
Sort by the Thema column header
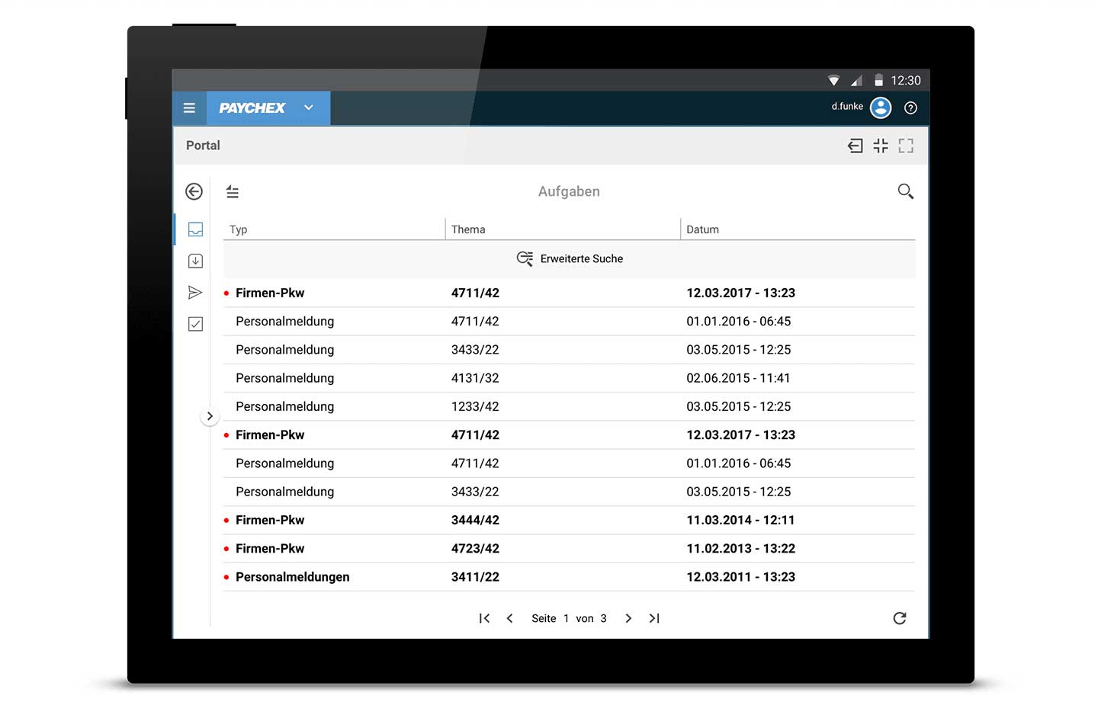click(468, 229)
